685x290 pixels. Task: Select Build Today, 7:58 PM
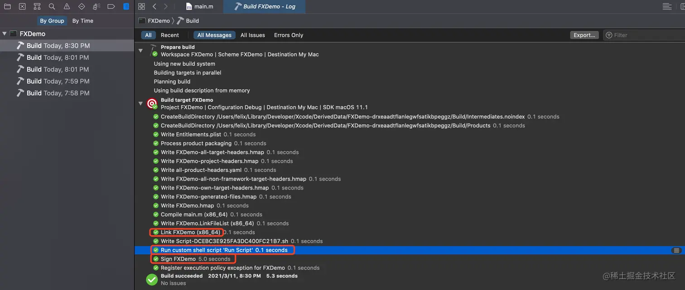pyautogui.click(x=67, y=93)
